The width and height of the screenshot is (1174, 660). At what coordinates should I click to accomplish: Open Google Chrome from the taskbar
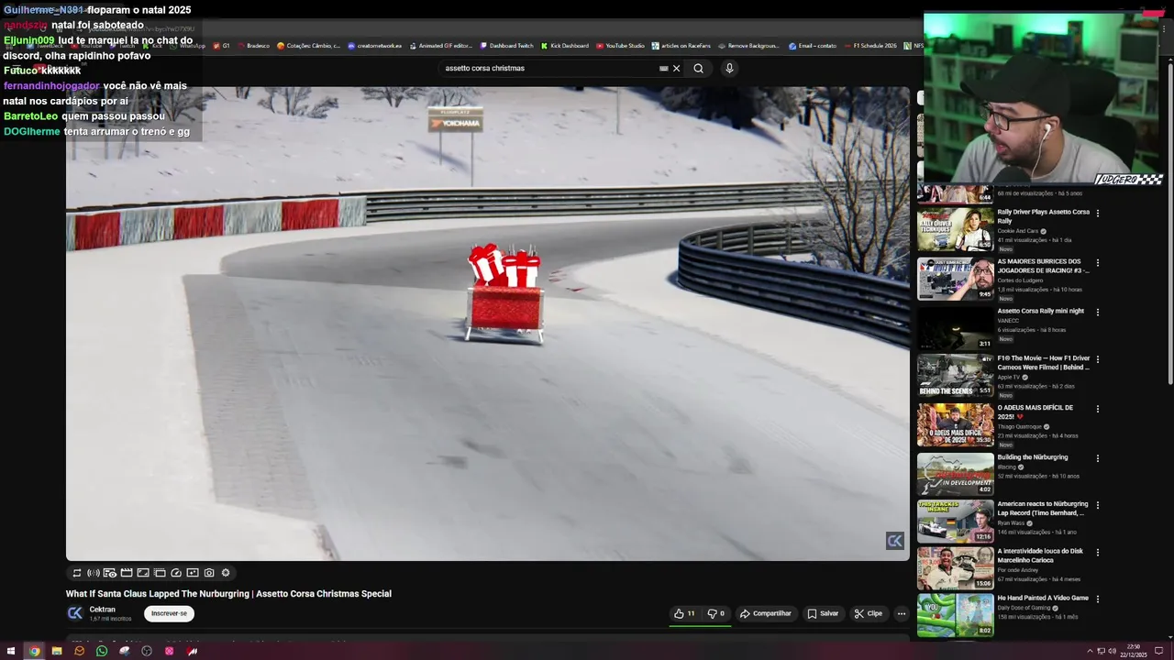(x=34, y=651)
